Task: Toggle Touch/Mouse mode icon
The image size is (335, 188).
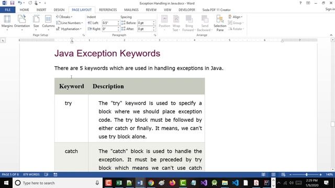Action: point(36,3)
